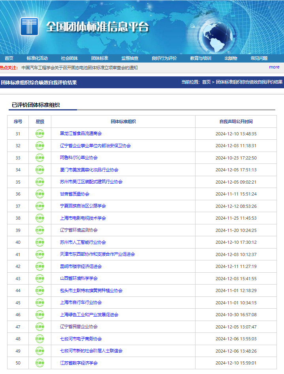284x374 pixels.
Task: Select timestamp 2024-12-10 13:48:35
Action: click(236, 134)
